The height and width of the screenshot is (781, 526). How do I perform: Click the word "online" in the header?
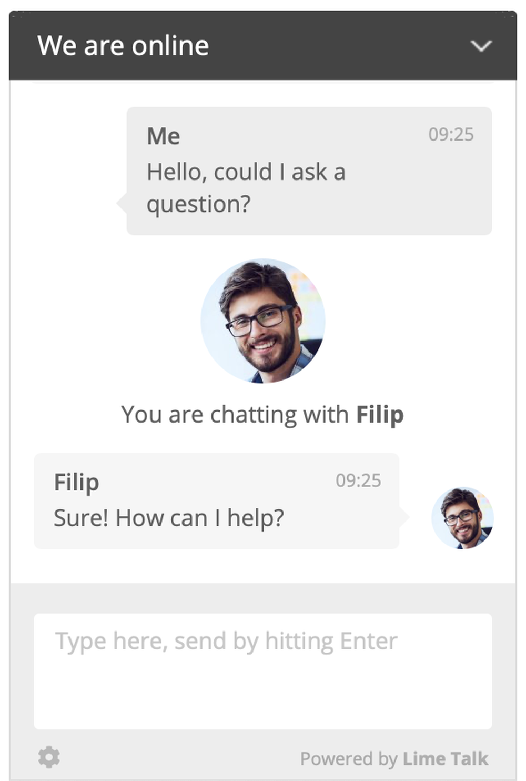[x=170, y=46]
